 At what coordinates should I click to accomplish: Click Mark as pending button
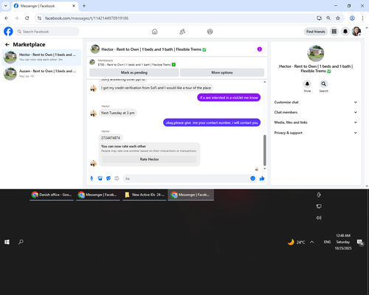[x=134, y=72]
